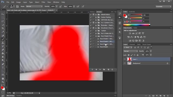Select the Brush tool in toolbox
The height and width of the screenshot is (97, 173).
[3, 39]
